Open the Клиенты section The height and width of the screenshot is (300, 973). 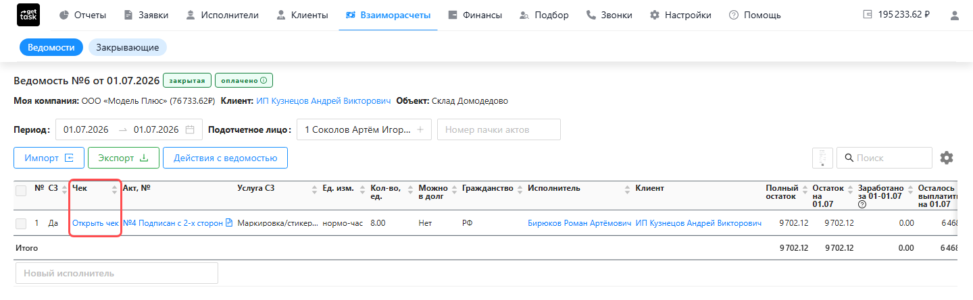click(301, 15)
